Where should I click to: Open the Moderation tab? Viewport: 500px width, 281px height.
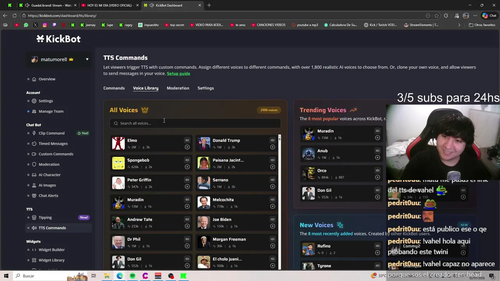click(178, 88)
